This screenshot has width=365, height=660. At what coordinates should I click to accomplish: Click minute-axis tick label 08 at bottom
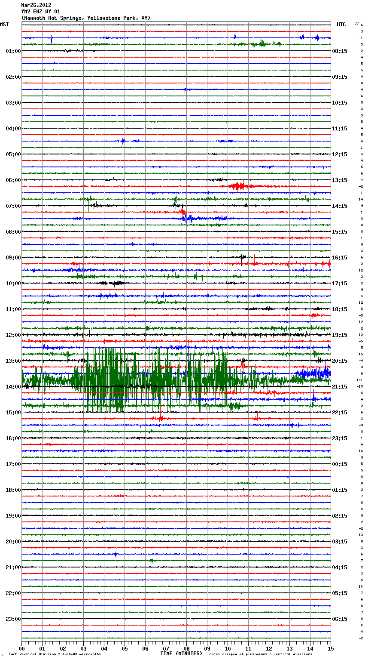tap(186, 648)
